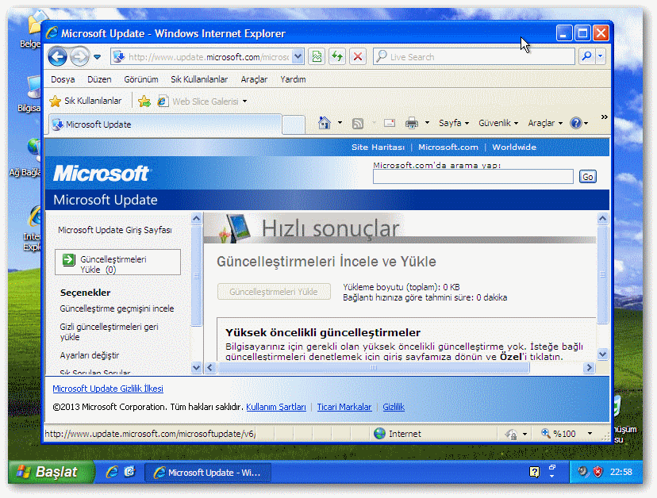Open Microsoft Update Gizlilik İlkesi link

108,389
